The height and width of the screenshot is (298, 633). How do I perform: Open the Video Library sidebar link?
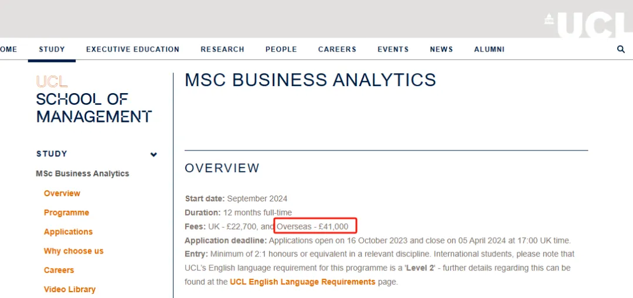[x=70, y=289]
